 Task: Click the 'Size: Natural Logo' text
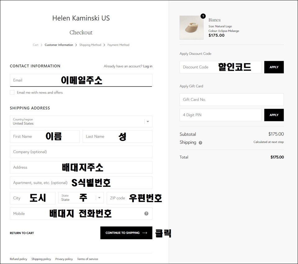(220, 26)
